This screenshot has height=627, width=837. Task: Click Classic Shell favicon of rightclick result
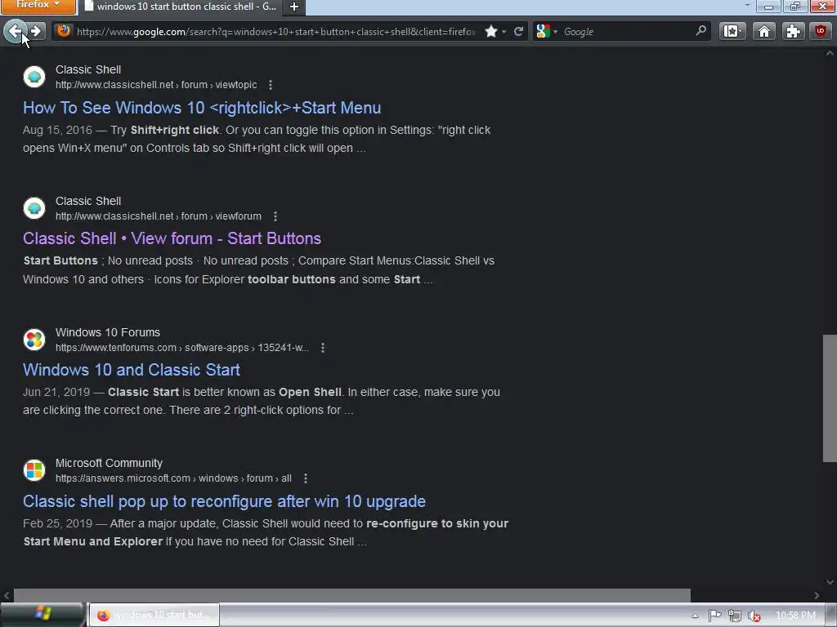click(34, 77)
